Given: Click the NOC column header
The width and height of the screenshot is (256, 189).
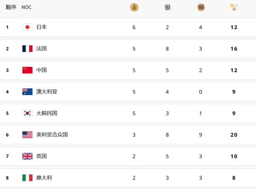Looking at the screenshot, I should 26,7.
